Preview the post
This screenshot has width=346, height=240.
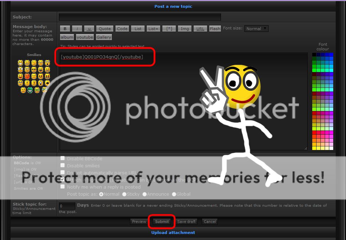[x=139, y=222]
